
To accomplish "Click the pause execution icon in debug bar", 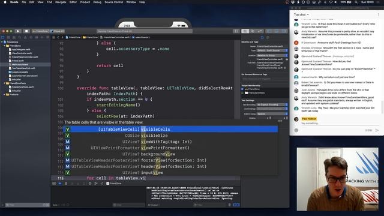I will tap(66, 184).
